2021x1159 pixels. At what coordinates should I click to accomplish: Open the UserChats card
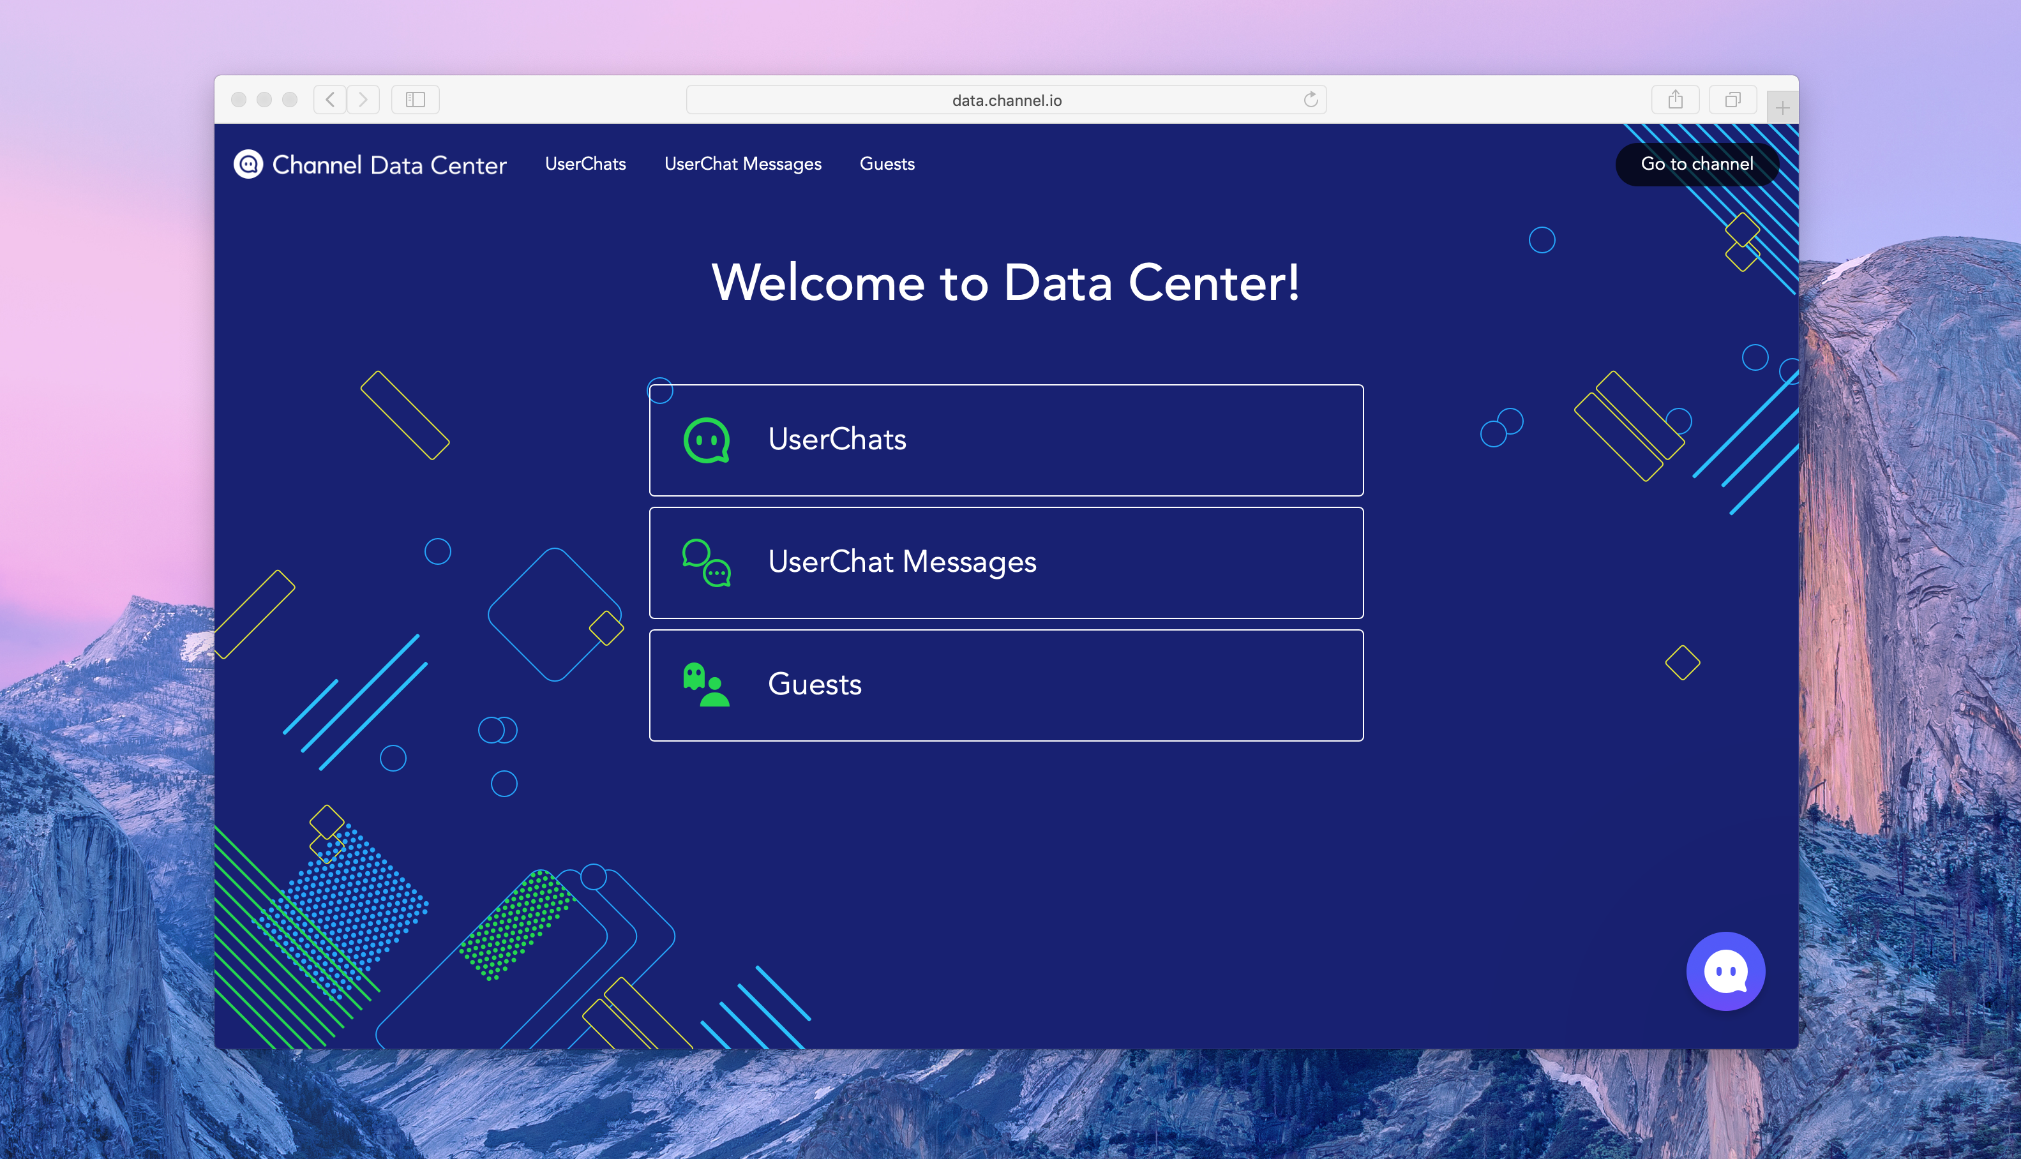[x=1006, y=440]
